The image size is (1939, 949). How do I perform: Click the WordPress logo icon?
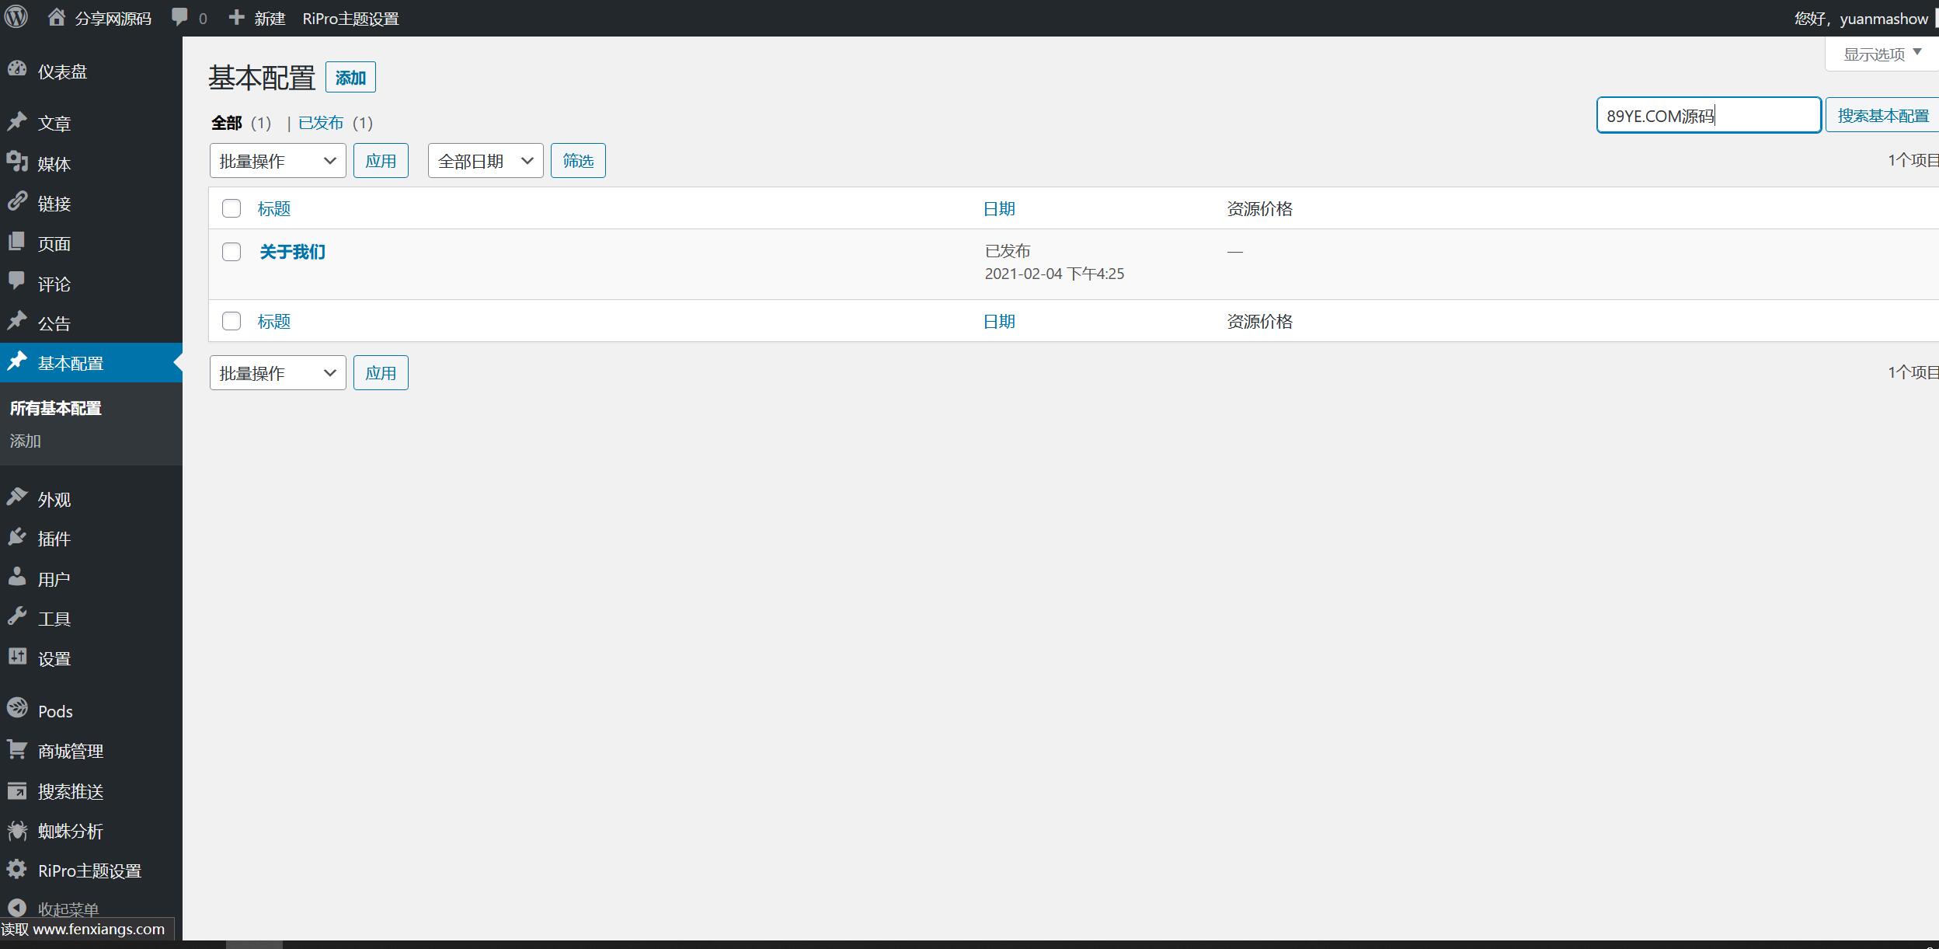(16, 17)
